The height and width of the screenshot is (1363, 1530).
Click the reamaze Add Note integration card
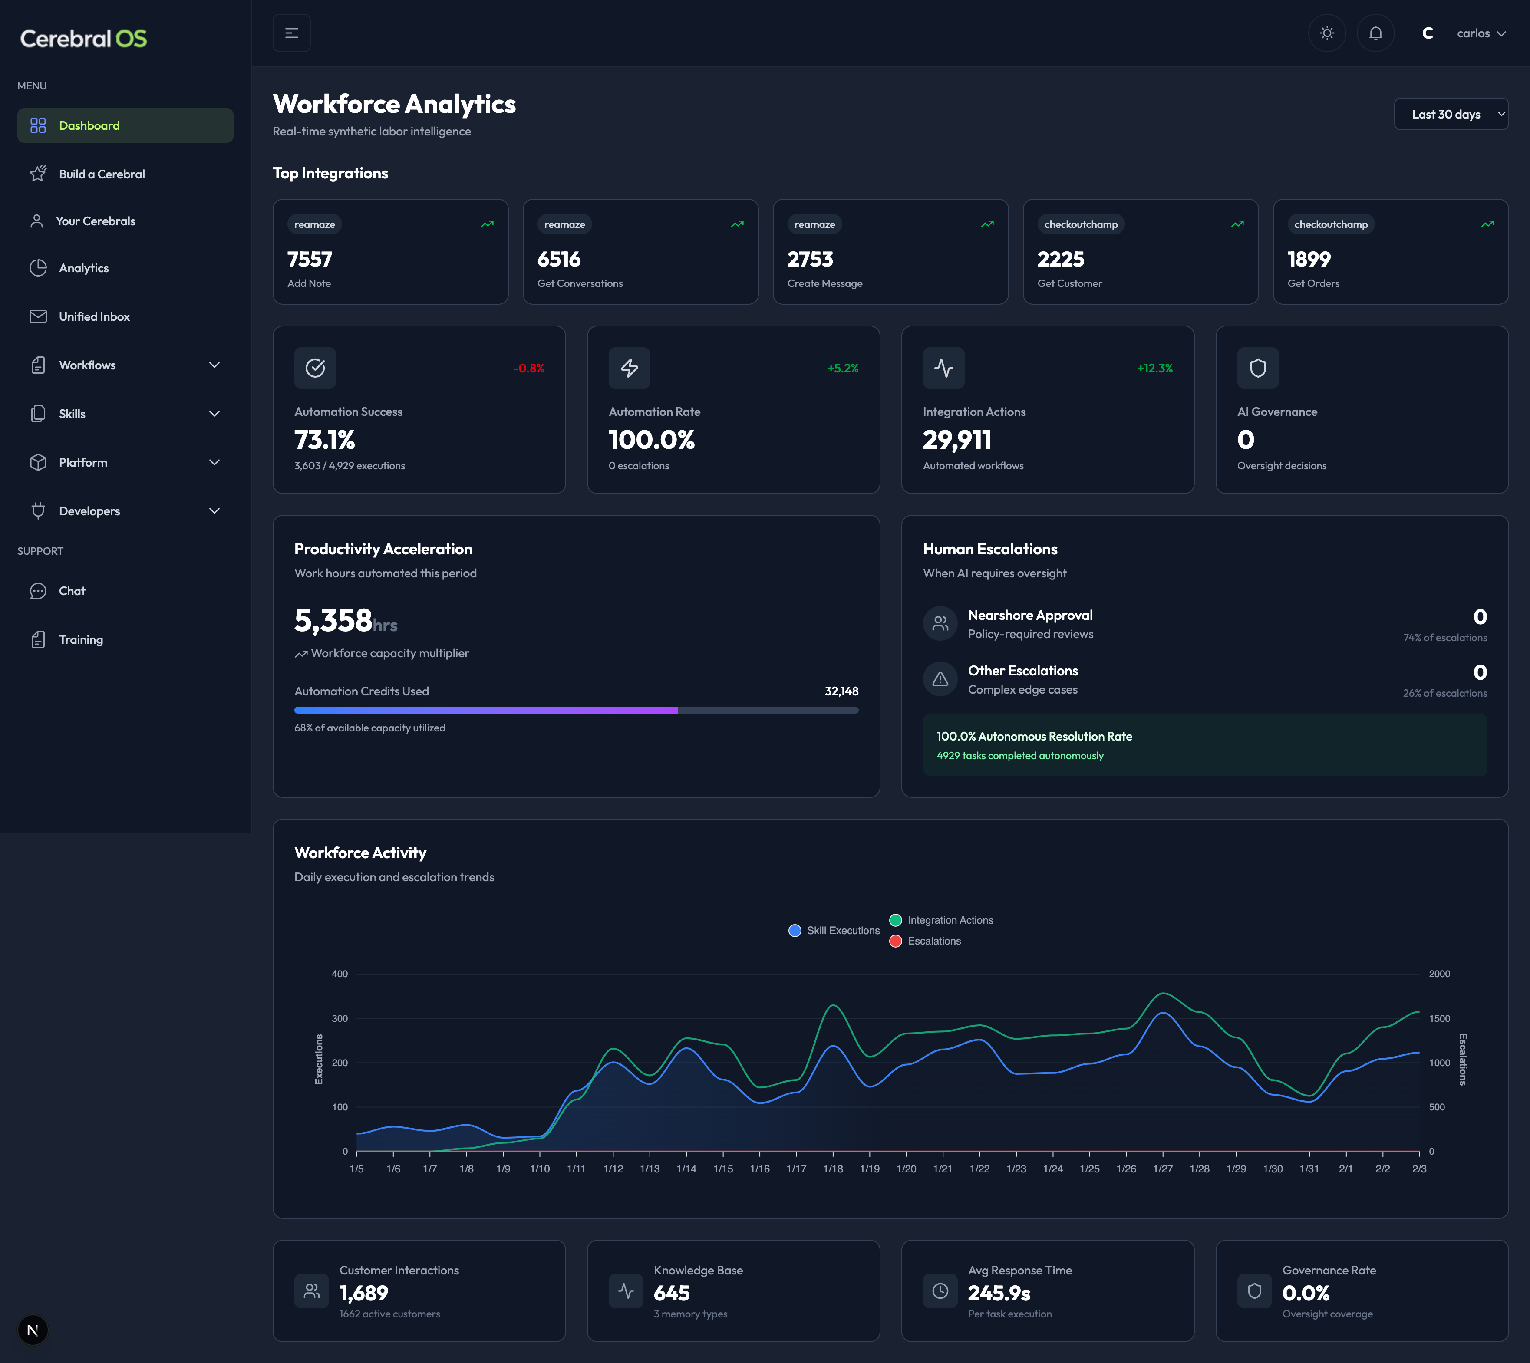(x=390, y=252)
